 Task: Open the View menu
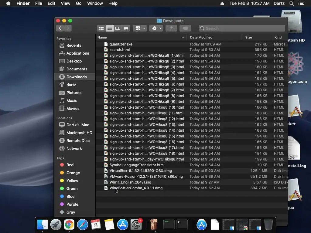[66, 3]
